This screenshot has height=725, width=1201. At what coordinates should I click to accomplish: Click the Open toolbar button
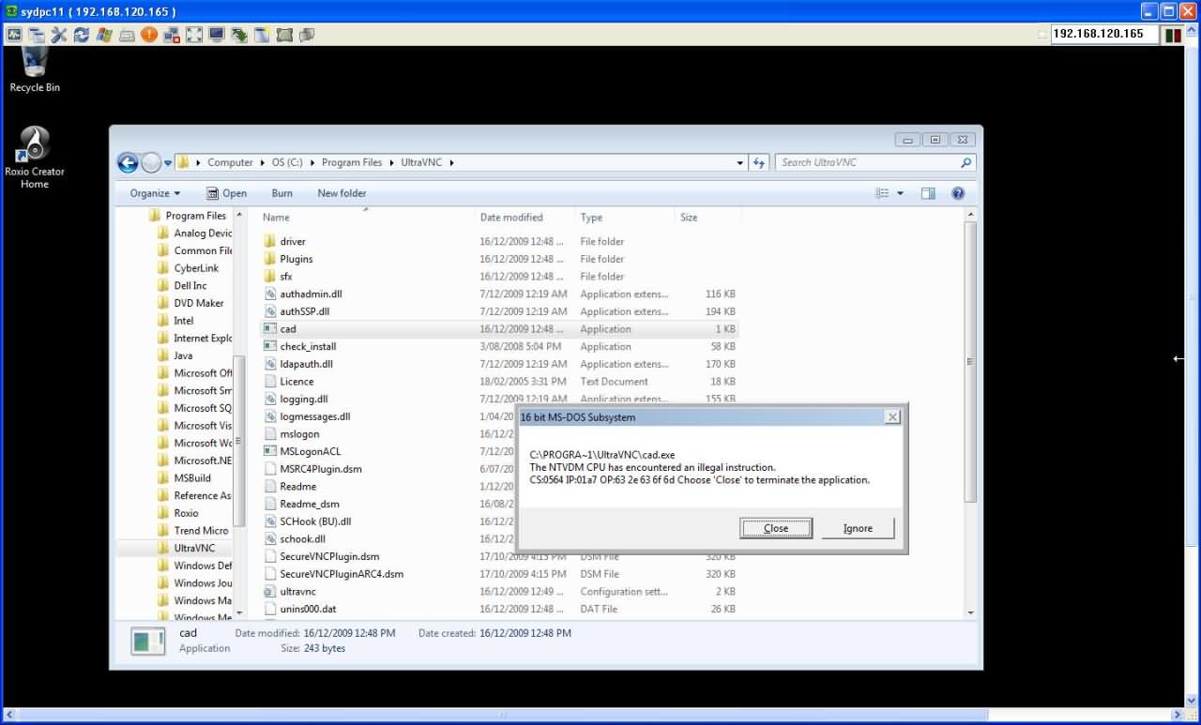[x=226, y=193]
